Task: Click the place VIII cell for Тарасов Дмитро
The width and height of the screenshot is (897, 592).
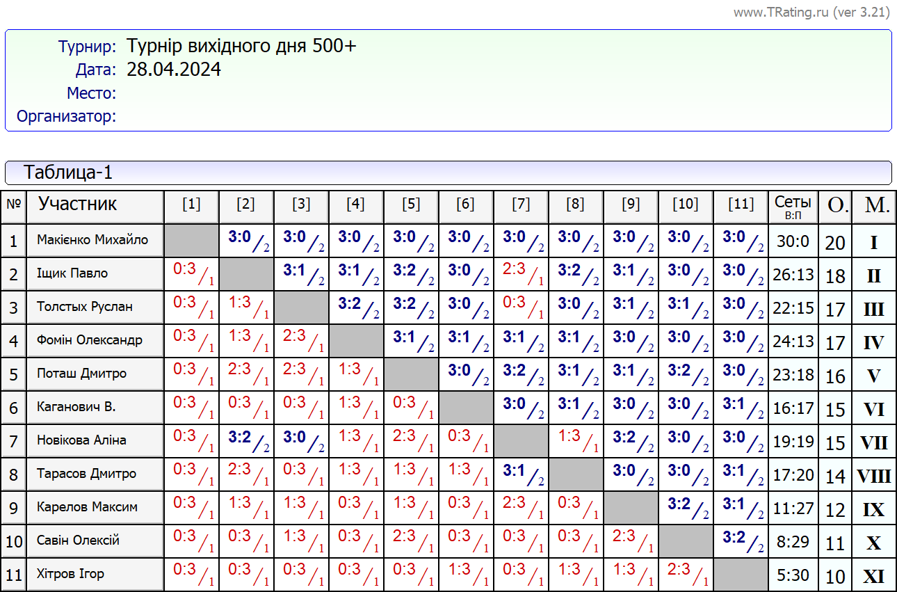Action: coord(873,476)
